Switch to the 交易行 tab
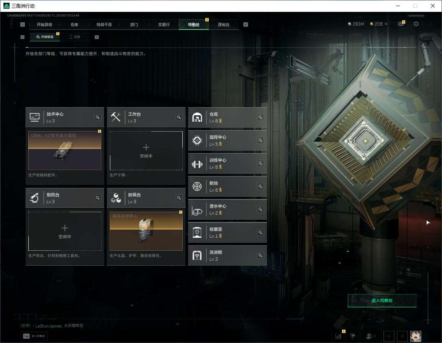This screenshot has height=343, width=442. click(x=164, y=24)
